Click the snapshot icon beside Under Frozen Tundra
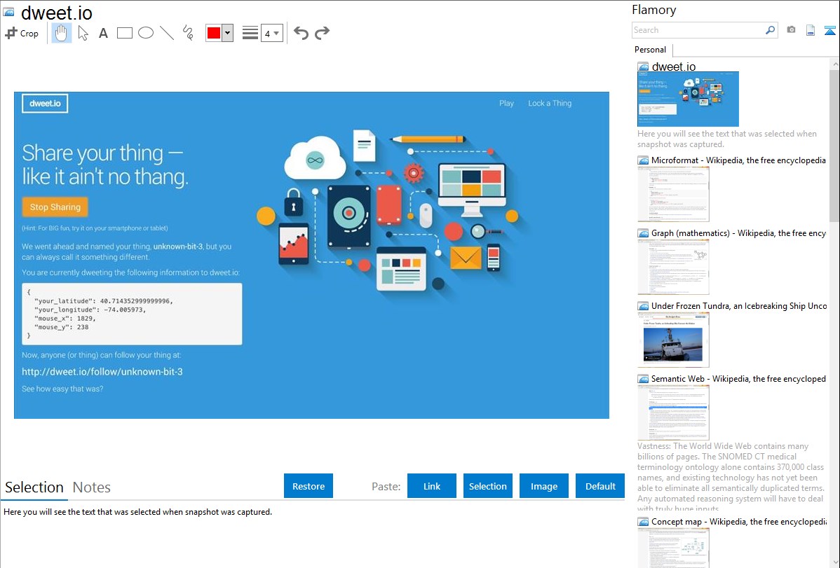 pyautogui.click(x=643, y=306)
